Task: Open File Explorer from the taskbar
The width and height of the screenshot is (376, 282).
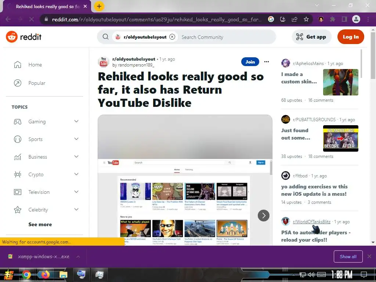Action: coord(63,275)
